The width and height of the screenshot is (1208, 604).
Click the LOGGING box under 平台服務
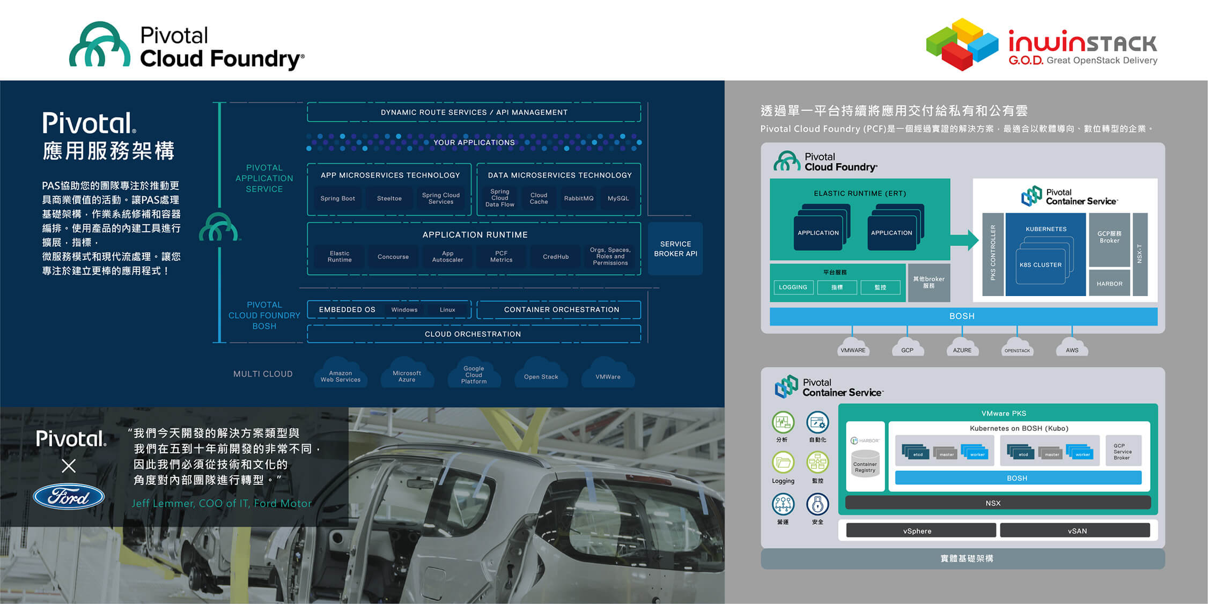pyautogui.click(x=793, y=287)
